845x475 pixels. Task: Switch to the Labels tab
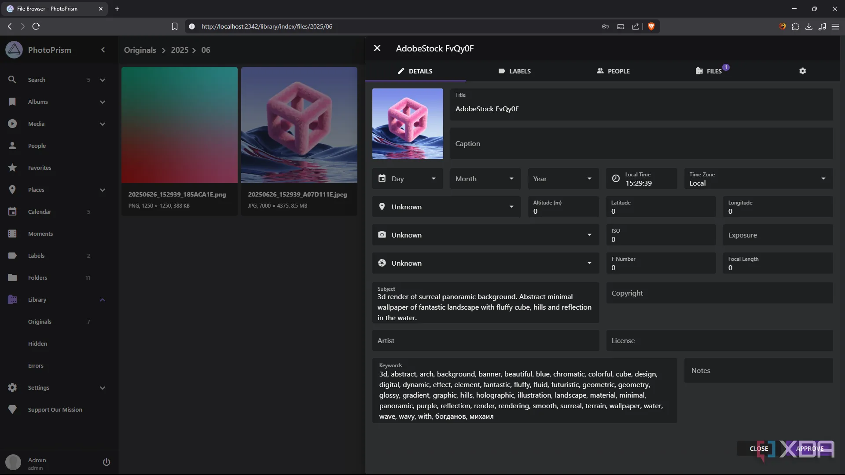pos(514,71)
